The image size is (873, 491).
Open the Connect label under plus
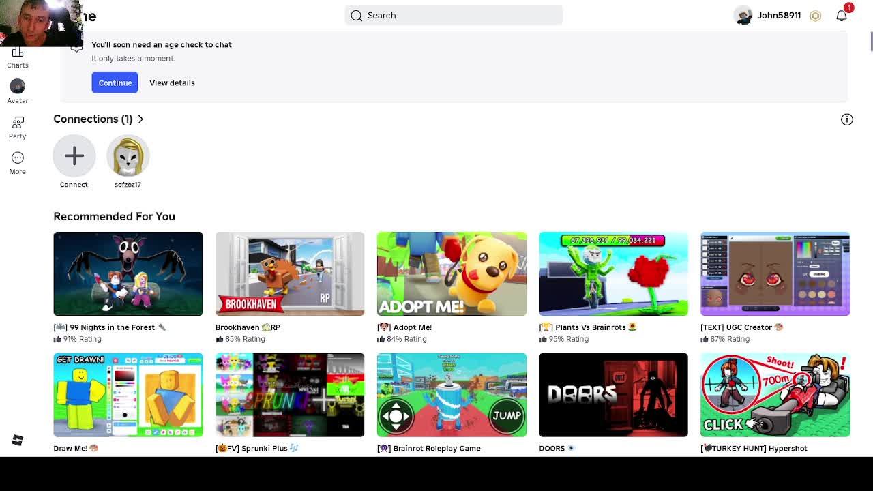(x=74, y=185)
